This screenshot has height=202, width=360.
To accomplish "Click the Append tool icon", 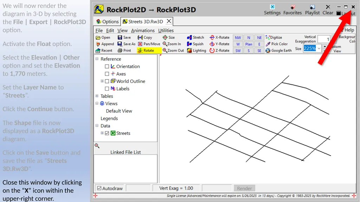I will (98, 44).
